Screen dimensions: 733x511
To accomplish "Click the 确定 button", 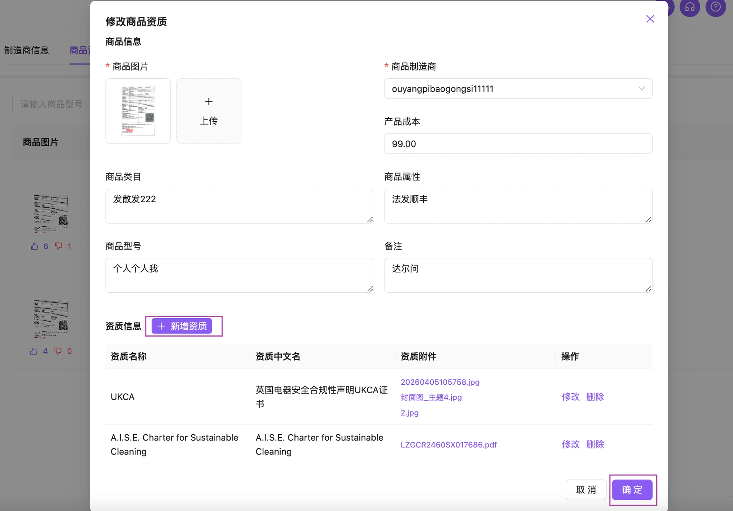I will click(632, 490).
